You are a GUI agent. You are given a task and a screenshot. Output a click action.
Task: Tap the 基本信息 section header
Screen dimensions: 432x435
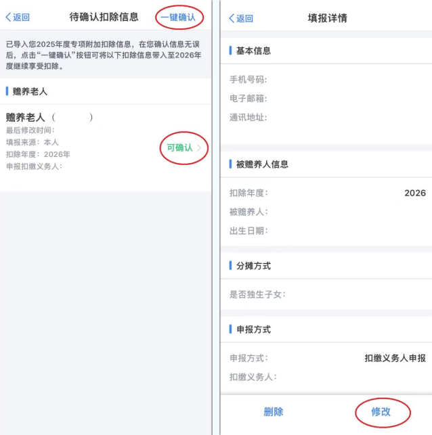point(253,51)
